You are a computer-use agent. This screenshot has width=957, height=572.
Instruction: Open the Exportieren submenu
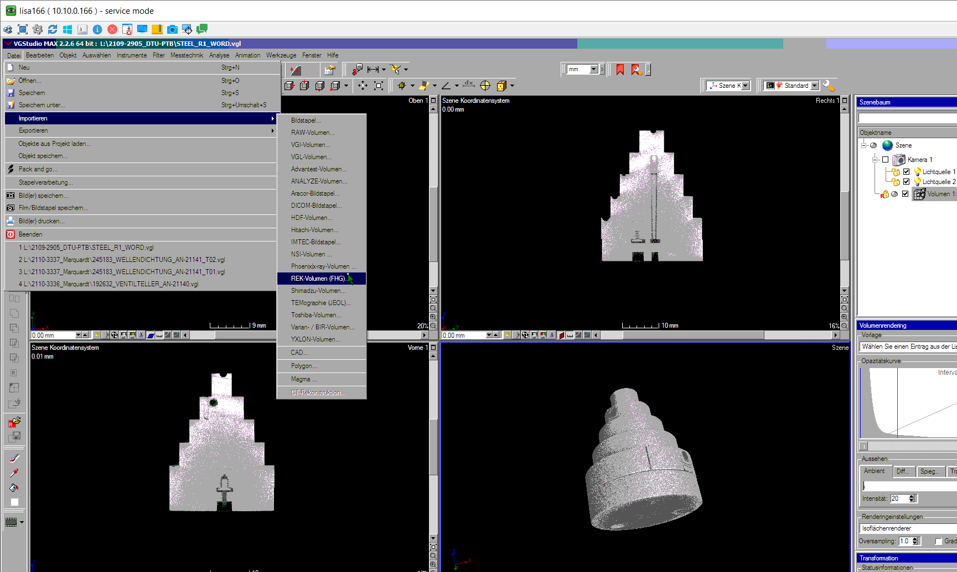(x=141, y=130)
